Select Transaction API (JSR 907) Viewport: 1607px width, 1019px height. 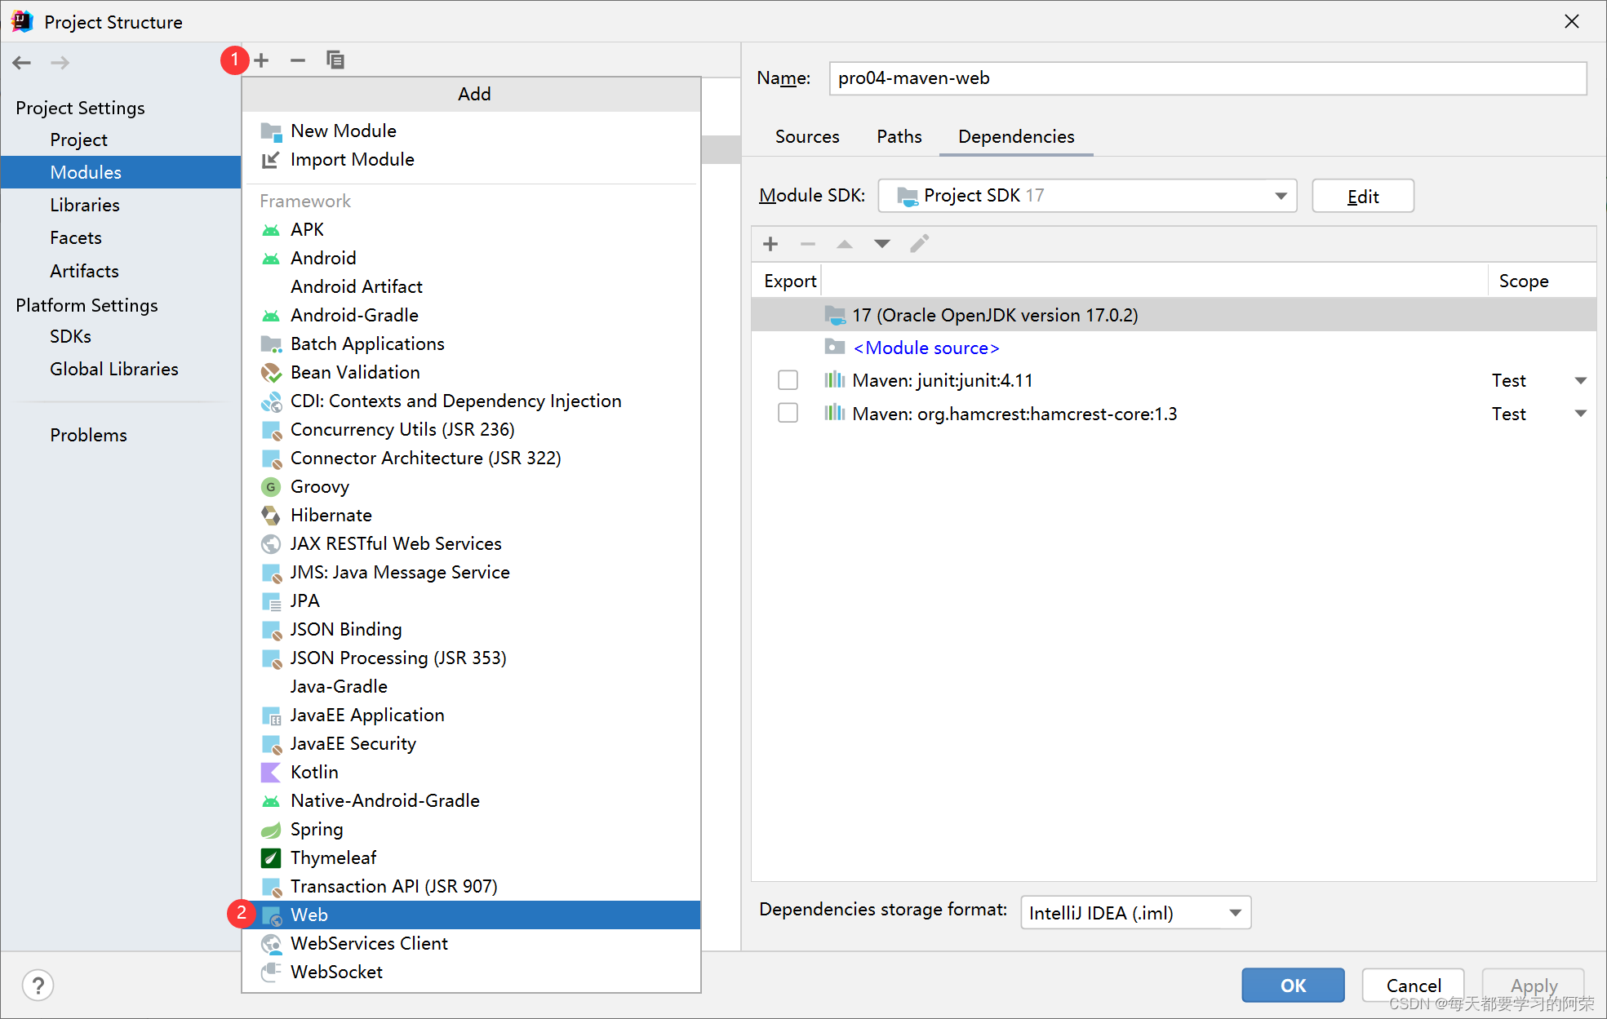point(472,886)
